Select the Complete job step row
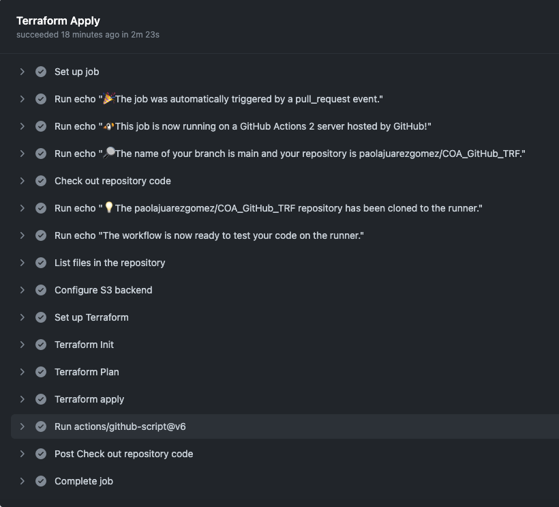Image resolution: width=559 pixels, height=507 pixels. click(x=84, y=481)
